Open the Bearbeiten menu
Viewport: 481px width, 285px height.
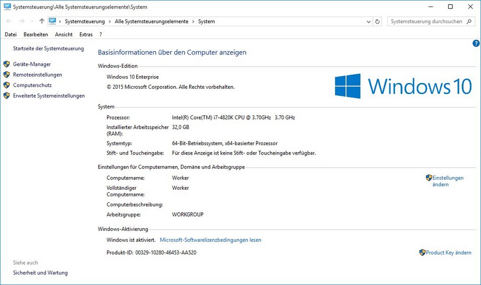coord(36,34)
